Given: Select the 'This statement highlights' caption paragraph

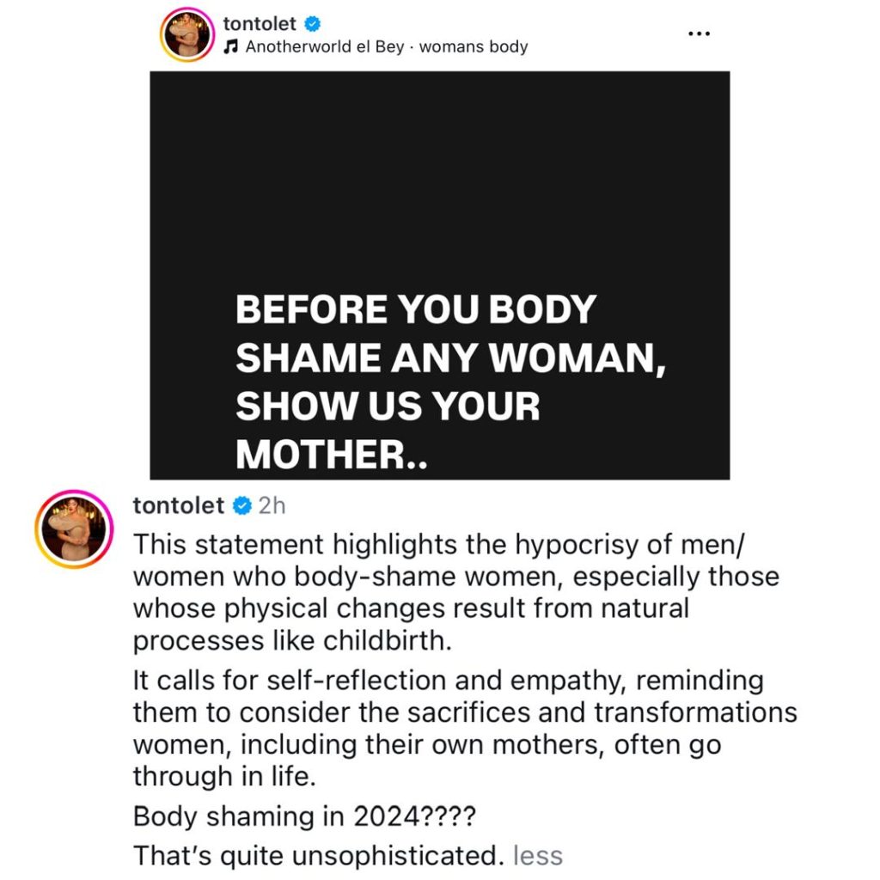Looking at the screenshot, I should [455, 593].
